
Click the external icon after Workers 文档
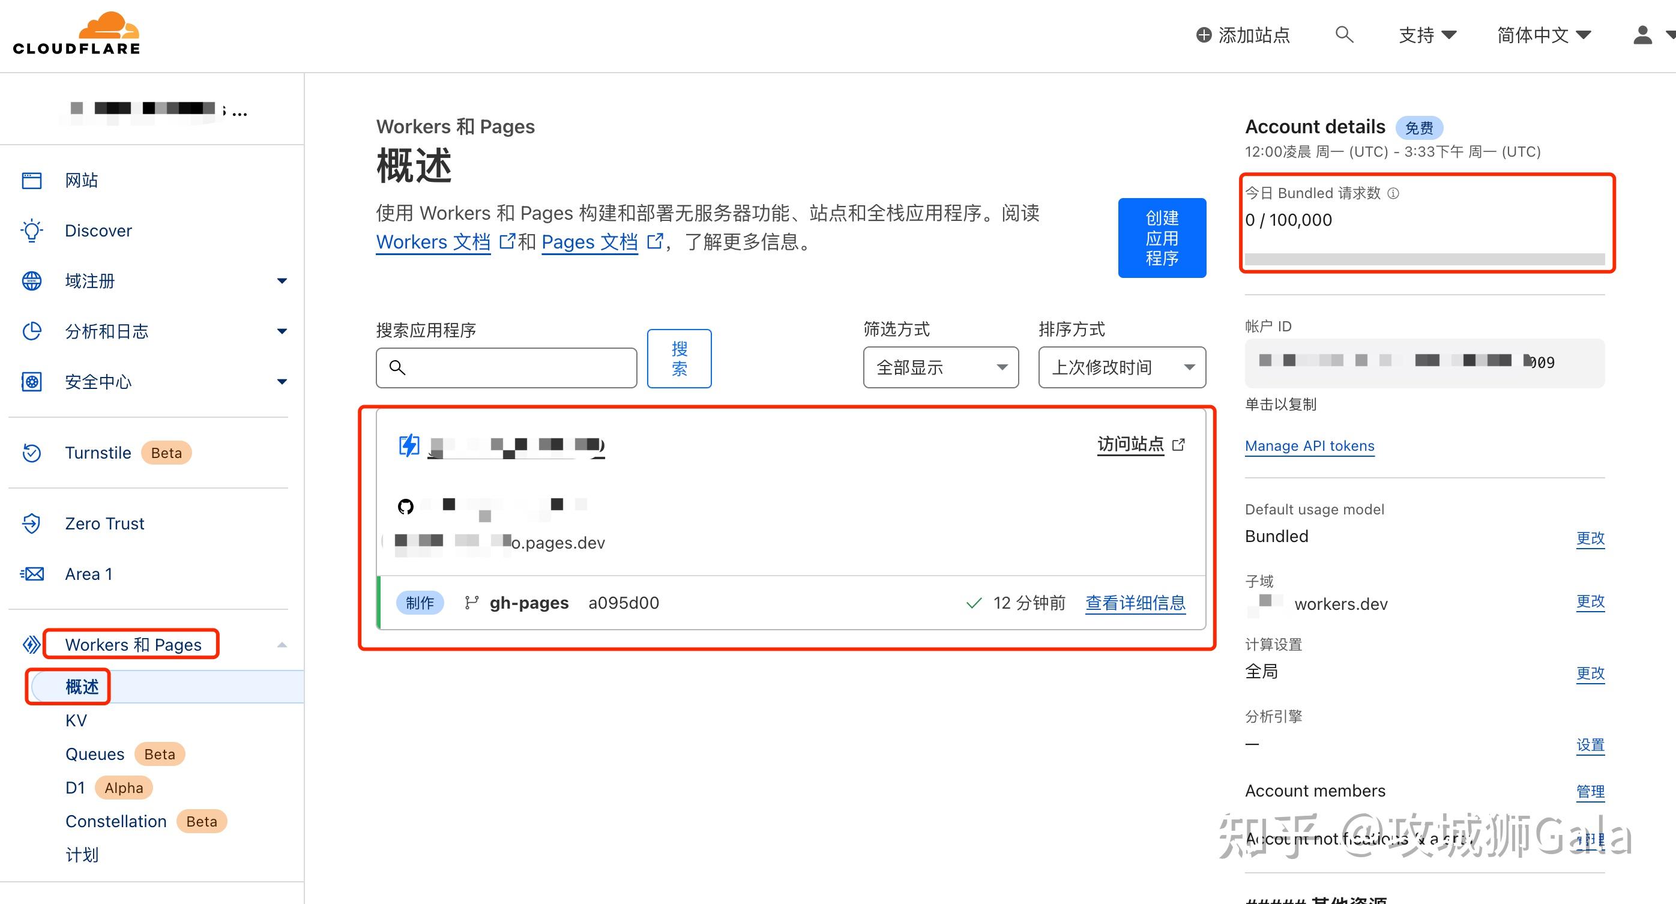click(x=506, y=241)
